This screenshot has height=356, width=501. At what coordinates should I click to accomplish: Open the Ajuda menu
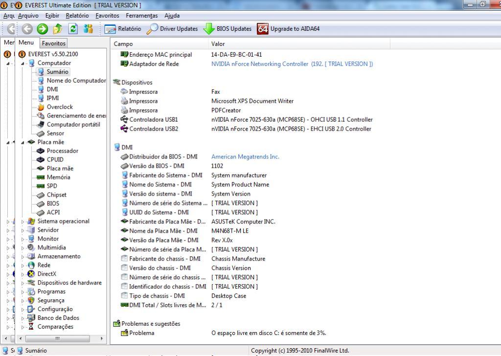pos(172,16)
